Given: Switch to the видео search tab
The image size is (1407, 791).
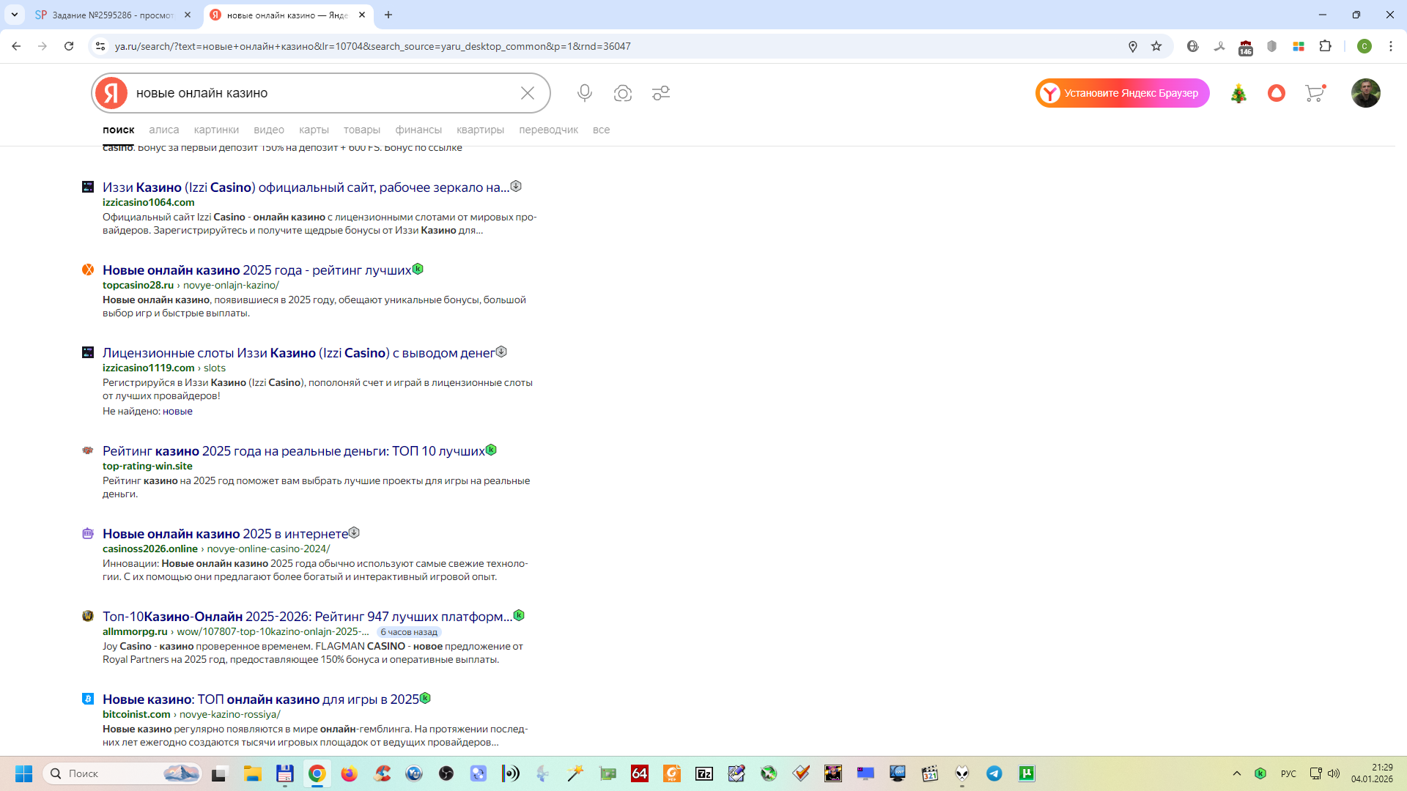Looking at the screenshot, I should point(269,130).
